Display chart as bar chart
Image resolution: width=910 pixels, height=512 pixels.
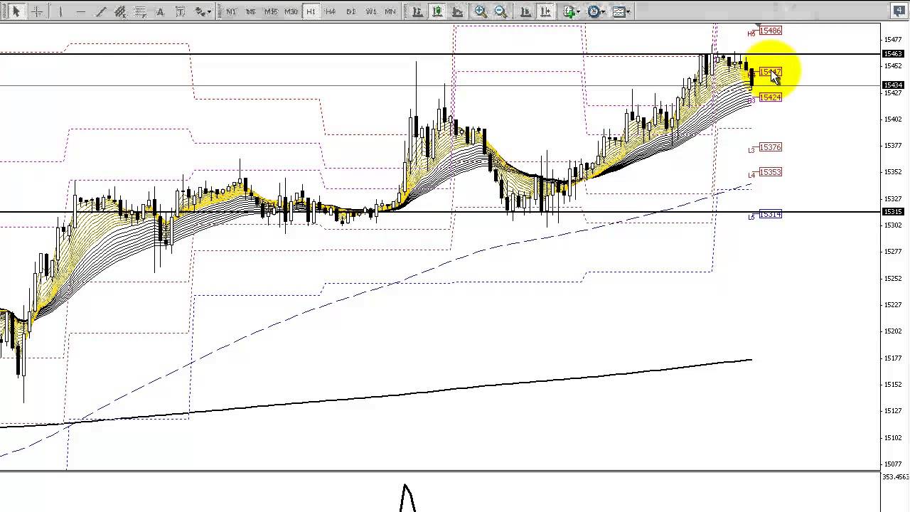(417, 11)
